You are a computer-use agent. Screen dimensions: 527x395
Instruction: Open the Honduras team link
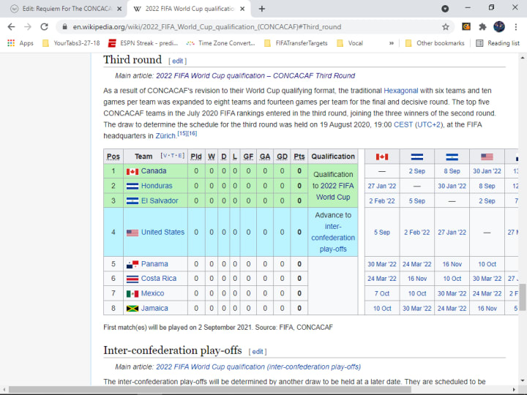point(157,186)
